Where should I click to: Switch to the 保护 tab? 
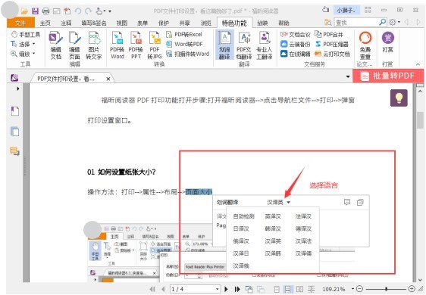click(164, 23)
